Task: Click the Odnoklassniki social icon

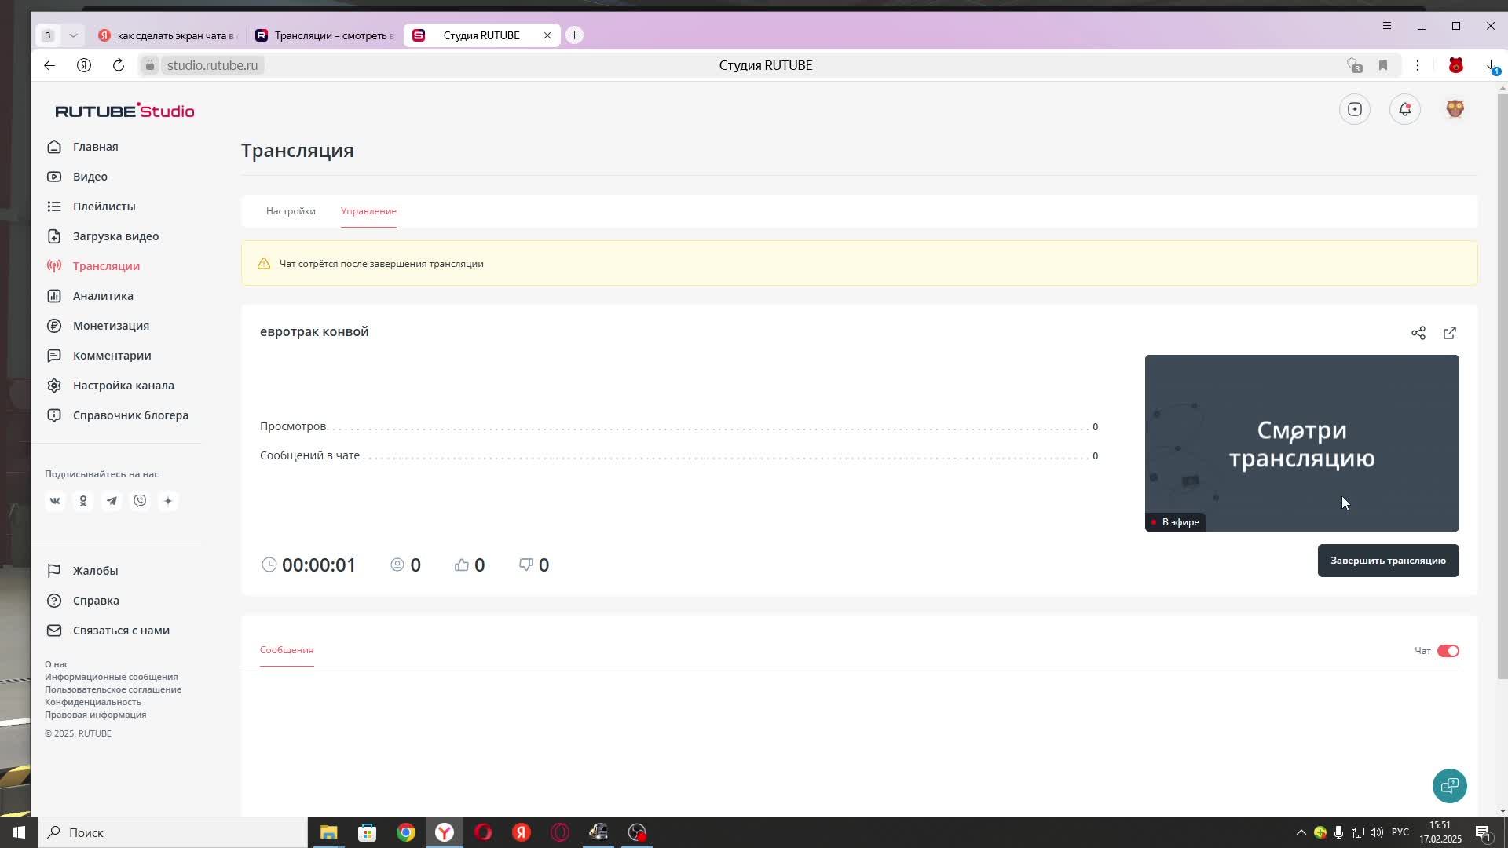Action: (83, 501)
